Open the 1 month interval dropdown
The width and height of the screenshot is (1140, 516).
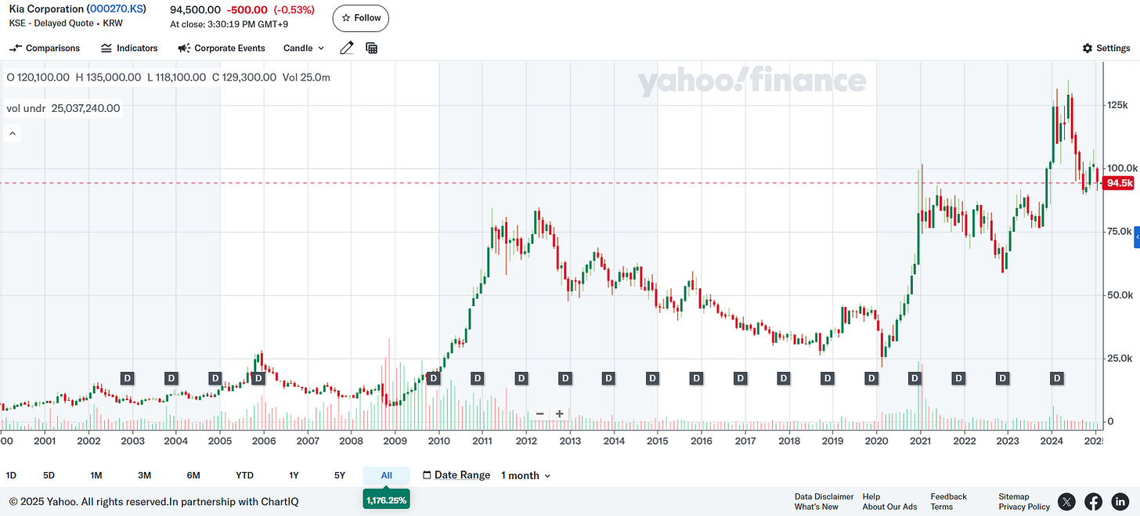point(525,475)
